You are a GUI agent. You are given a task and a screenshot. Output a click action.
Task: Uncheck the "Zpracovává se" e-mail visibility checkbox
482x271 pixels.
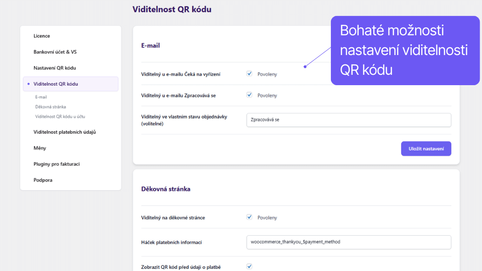249,95
